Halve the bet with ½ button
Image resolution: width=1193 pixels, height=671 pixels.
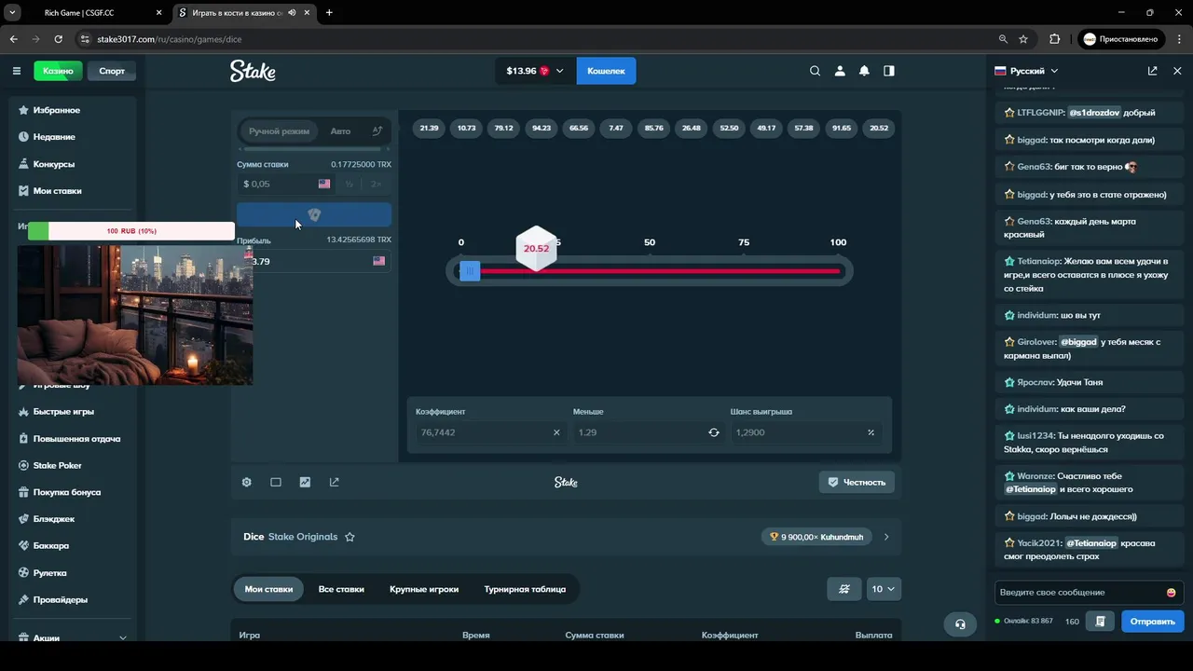350,184
